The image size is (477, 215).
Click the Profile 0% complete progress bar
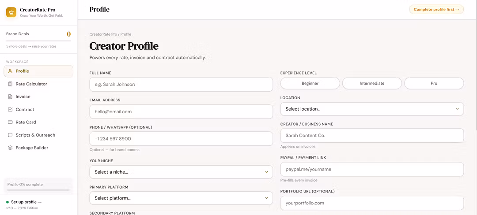pyautogui.click(x=38, y=190)
